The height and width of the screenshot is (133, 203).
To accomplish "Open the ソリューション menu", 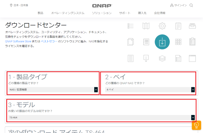I will coord(102,13).
